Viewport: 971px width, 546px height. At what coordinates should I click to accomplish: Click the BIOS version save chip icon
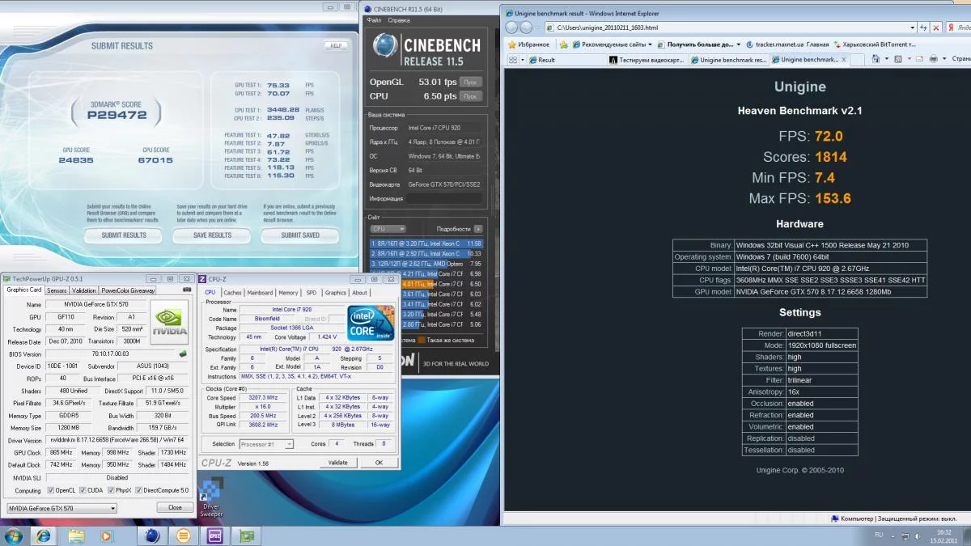tap(184, 354)
